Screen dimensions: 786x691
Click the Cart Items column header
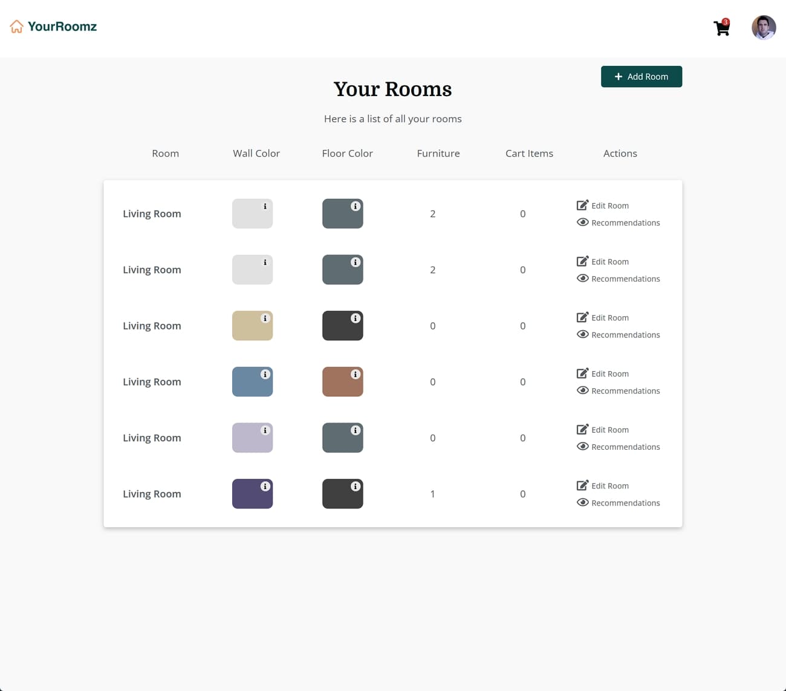[529, 154]
